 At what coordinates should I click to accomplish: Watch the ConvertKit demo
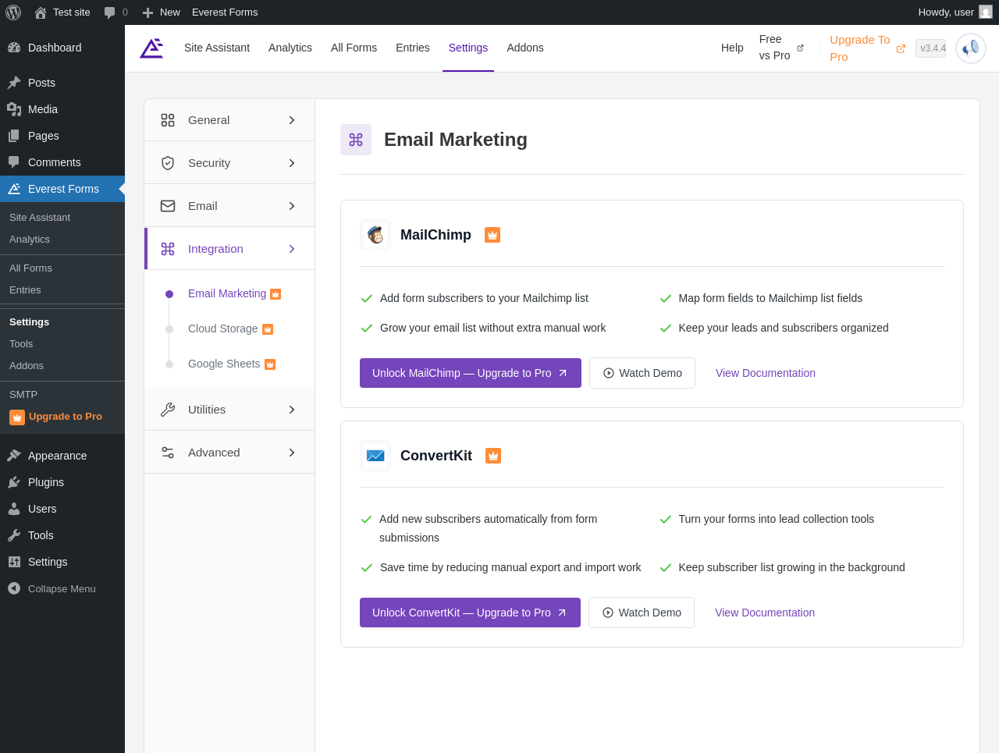[642, 613]
